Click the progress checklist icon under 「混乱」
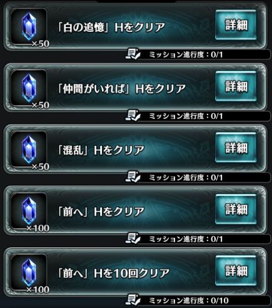Viewport: 272px width, 308px height. coord(133,177)
